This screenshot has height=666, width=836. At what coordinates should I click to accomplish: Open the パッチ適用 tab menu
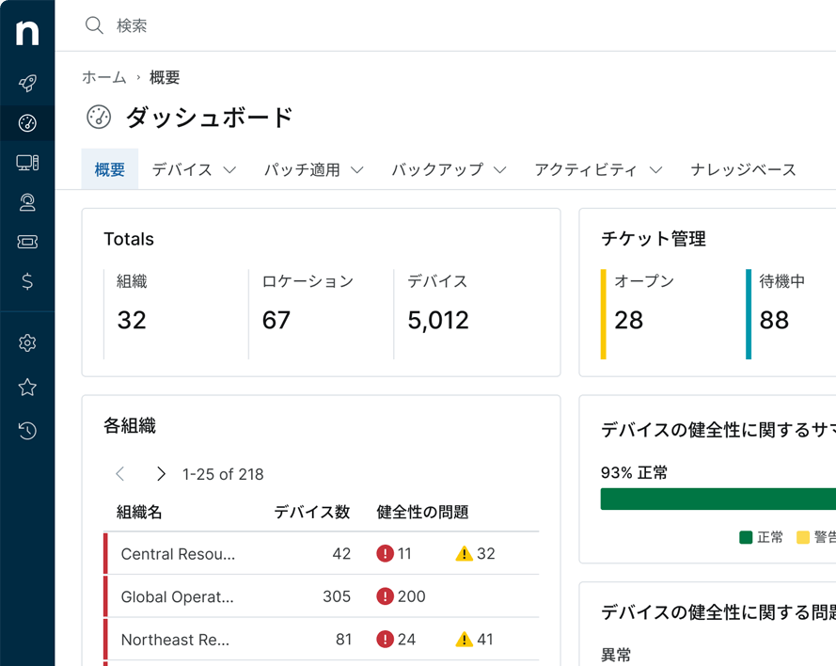(314, 169)
